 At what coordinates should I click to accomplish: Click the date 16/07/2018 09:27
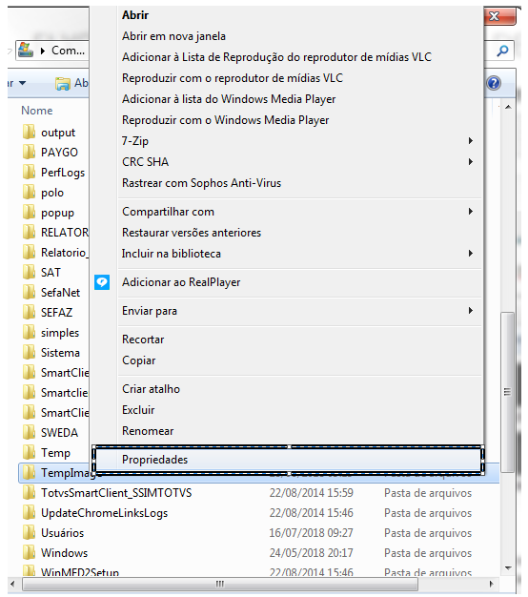click(311, 533)
